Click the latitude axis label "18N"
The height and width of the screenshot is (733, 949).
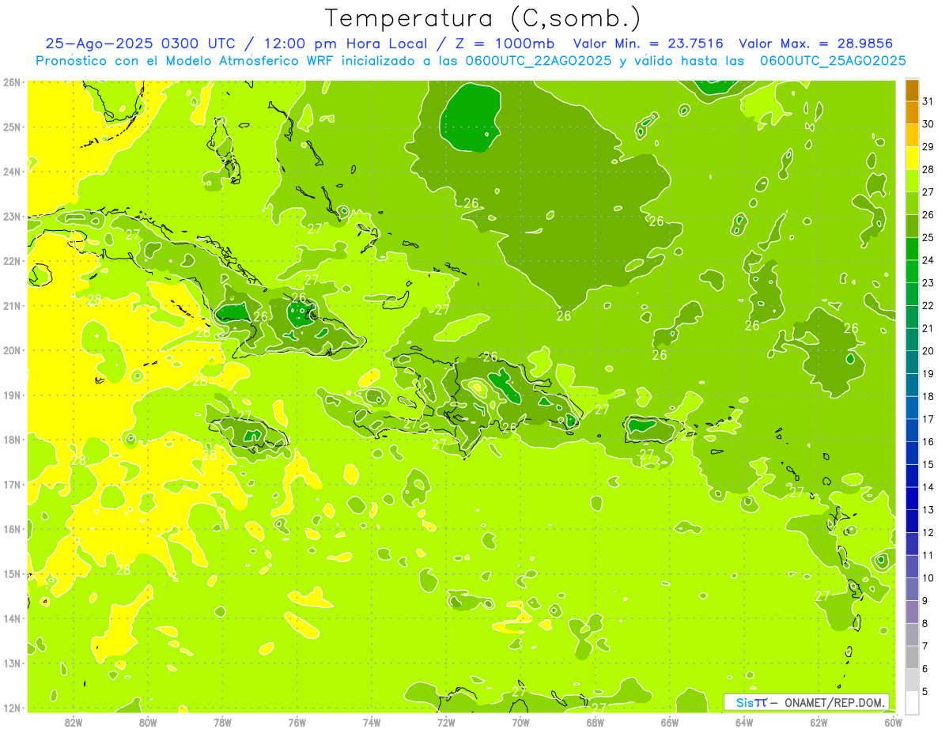point(12,440)
